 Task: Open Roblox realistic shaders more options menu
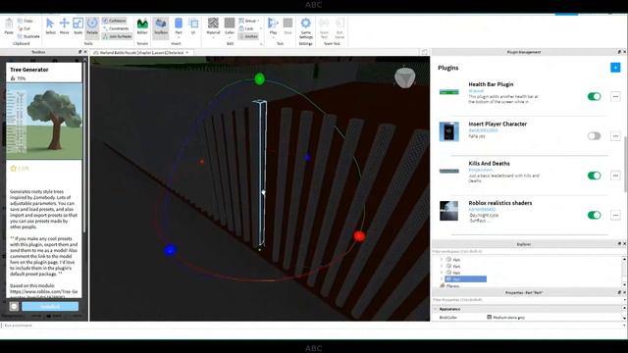(615, 216)
